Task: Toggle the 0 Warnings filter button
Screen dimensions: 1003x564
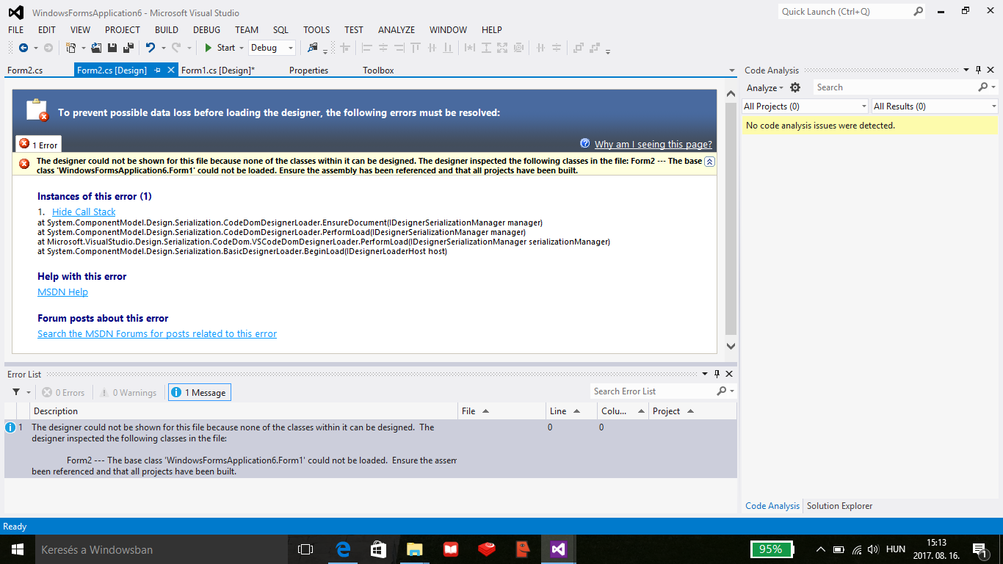Action: click(x=128, y=393)
